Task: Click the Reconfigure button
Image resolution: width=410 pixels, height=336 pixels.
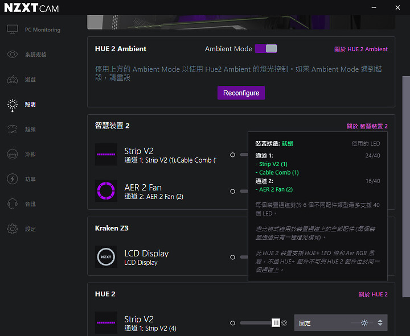Action: tap(241, 93)
